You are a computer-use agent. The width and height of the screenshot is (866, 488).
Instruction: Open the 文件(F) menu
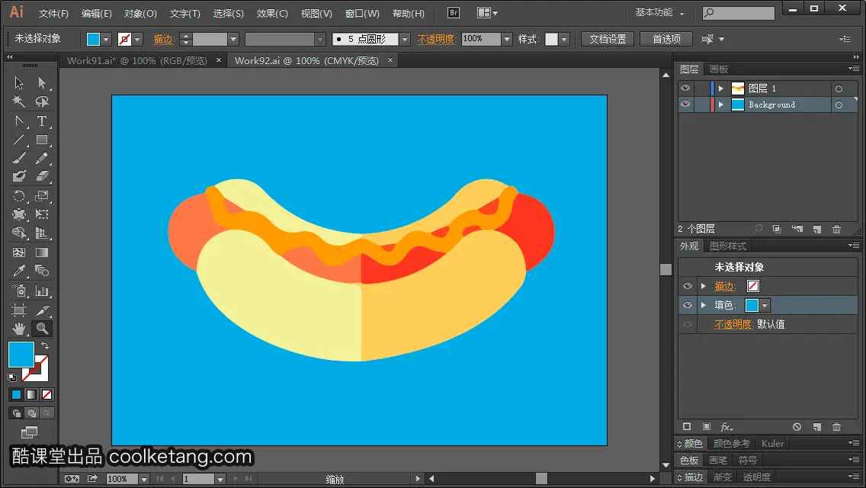click(53, 13)
